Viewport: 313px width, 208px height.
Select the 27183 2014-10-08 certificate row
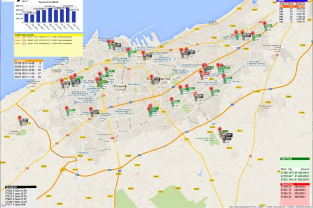pyautogui.click(x=28, y=63)
